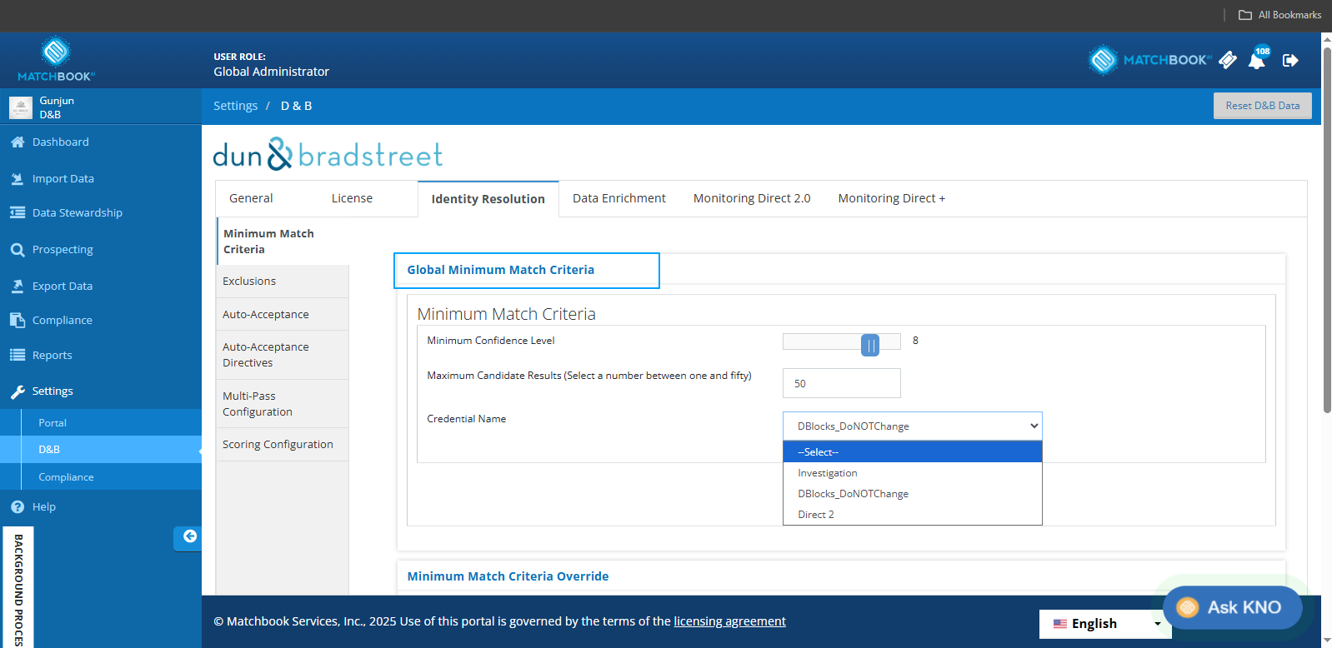Click the Export Data sidebar icon

pos(18,287)
